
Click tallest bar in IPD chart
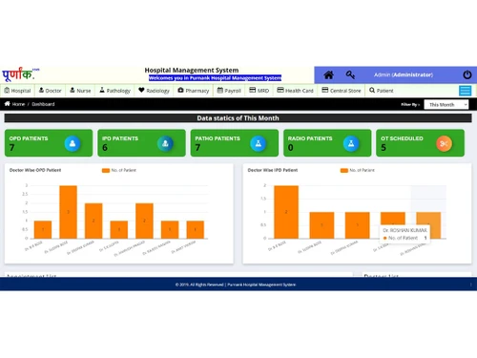point(286,212)
